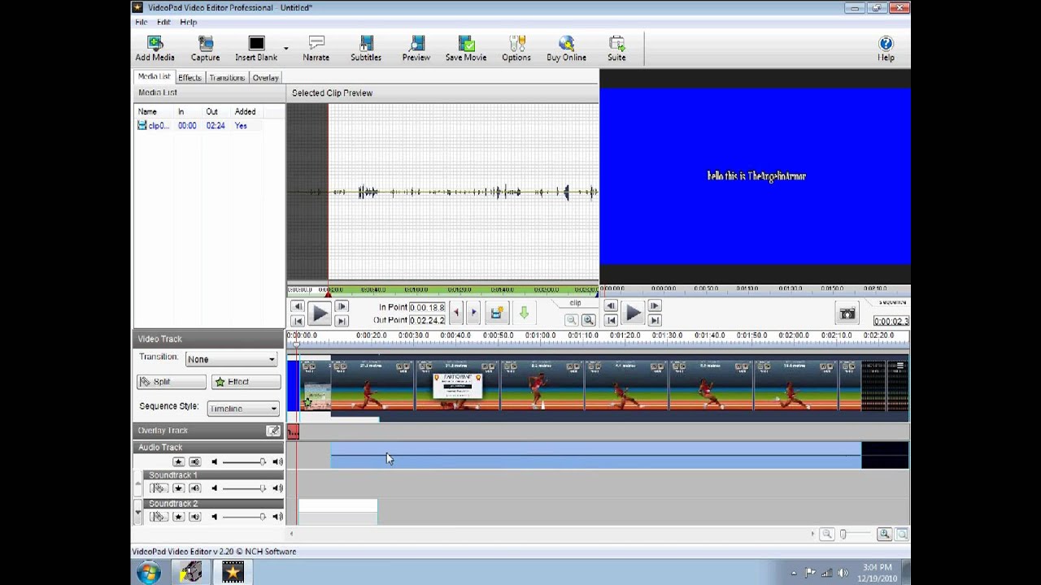Image resolution: width=1041 pixels, height=585 pixels.
Task: Open the Sequence Style dropdown
Action: coord(243,409)
